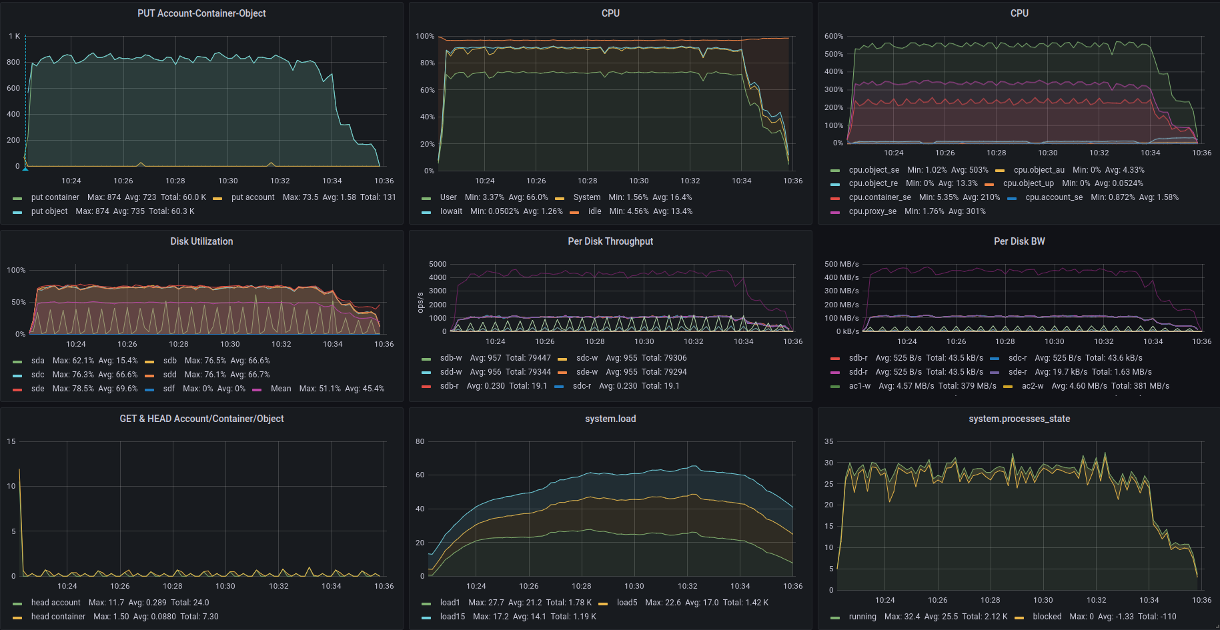Toggle the "put container" legend series
Image resolution: width=1220 pixels, height=630 pixels.
point(55,197)
